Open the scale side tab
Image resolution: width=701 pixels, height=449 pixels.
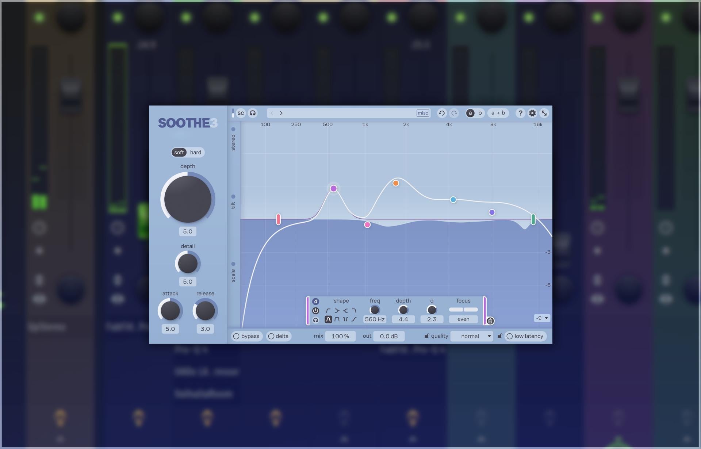[x=233, y=272]
